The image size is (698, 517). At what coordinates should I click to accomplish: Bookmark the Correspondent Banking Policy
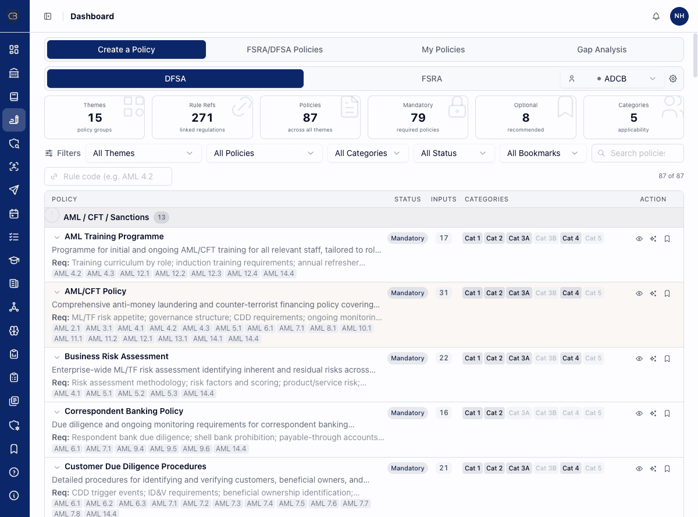[x=667, y=413]
